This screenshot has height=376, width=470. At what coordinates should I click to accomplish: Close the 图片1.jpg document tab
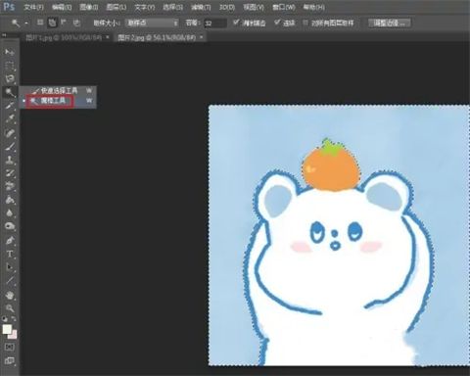point(108,37)
